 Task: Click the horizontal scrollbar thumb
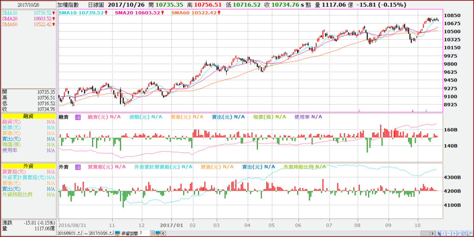[425, 233]
